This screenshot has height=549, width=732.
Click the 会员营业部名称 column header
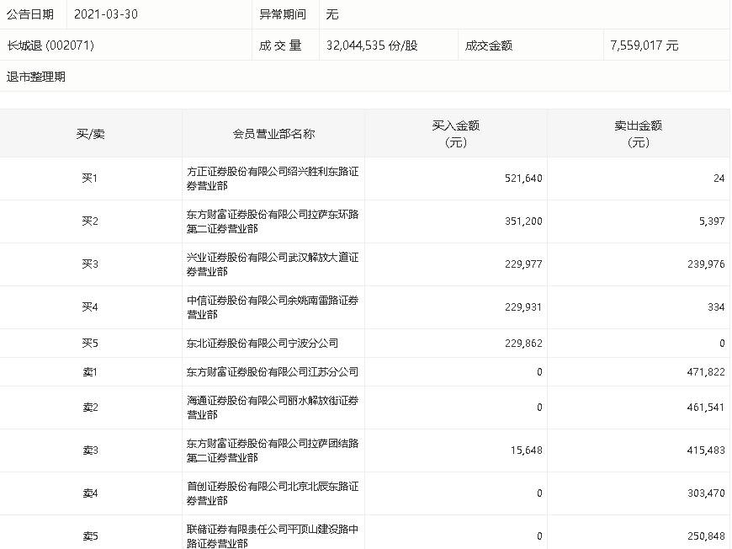(274, 134)
